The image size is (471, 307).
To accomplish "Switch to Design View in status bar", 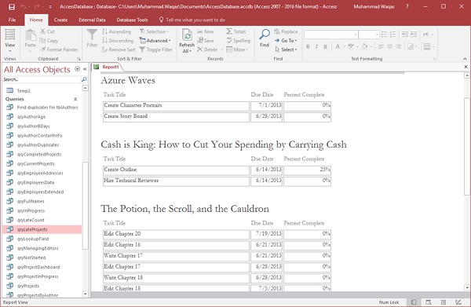I will click(x=458, y=302).
